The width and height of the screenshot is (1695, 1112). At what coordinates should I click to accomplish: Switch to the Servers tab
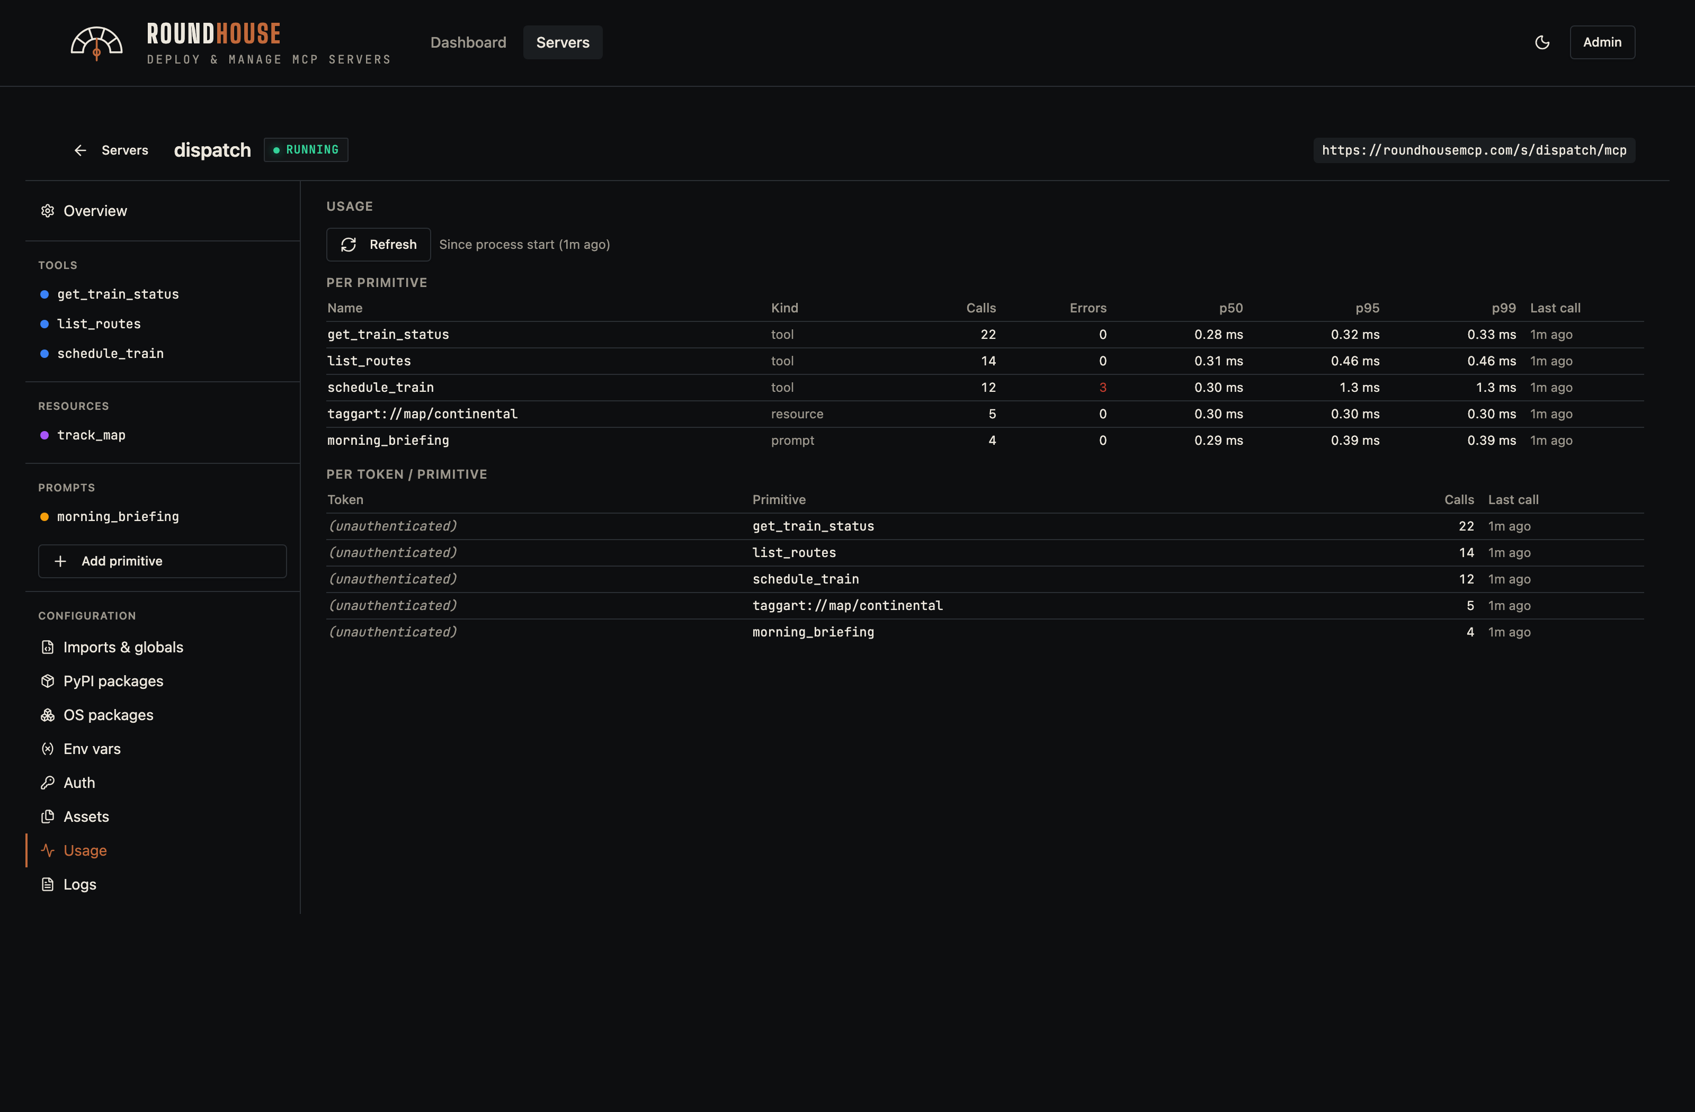[x=563, y=43]
